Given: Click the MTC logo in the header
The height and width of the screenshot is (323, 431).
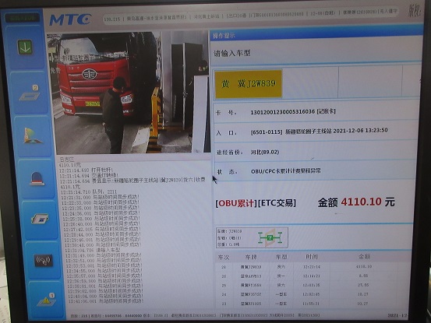Looking at the screenshot, I should click(70, 19).
